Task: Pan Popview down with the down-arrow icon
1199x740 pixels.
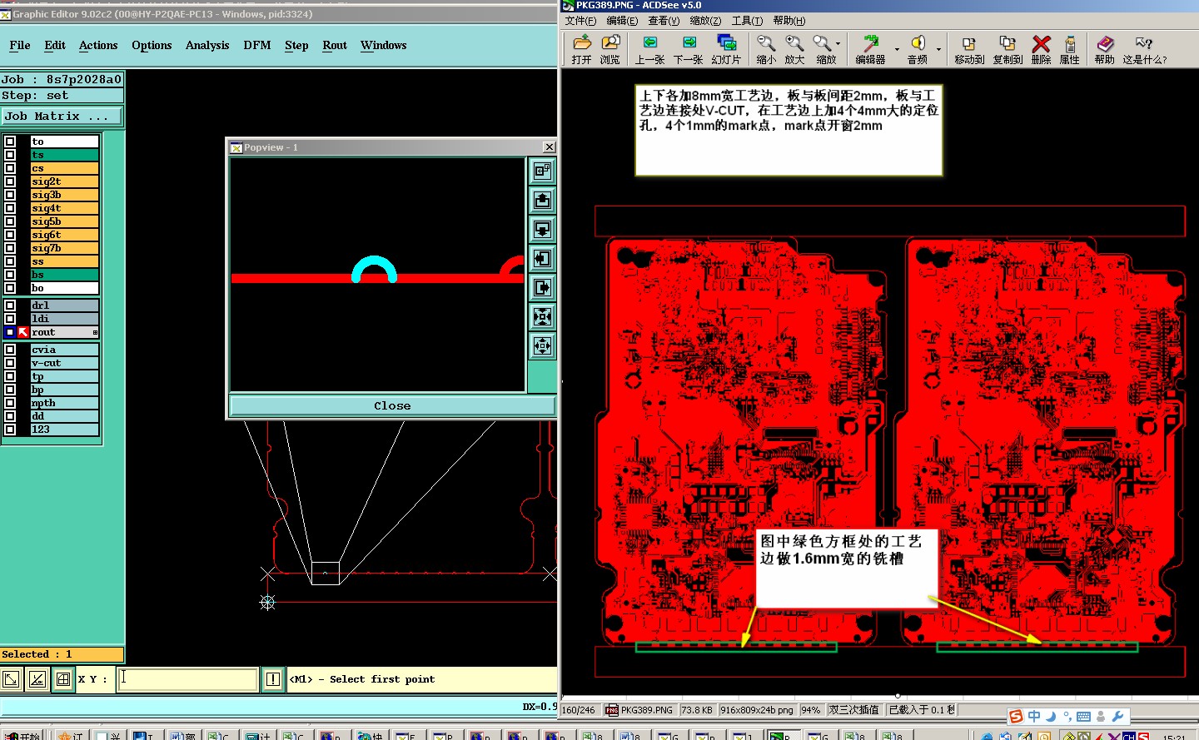Action: [x=542, y=229]
